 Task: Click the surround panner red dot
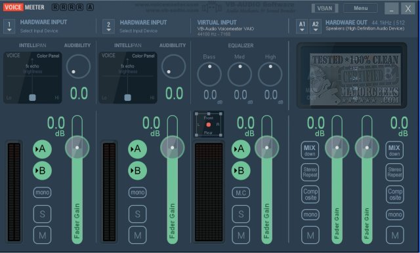pos(209,125)
